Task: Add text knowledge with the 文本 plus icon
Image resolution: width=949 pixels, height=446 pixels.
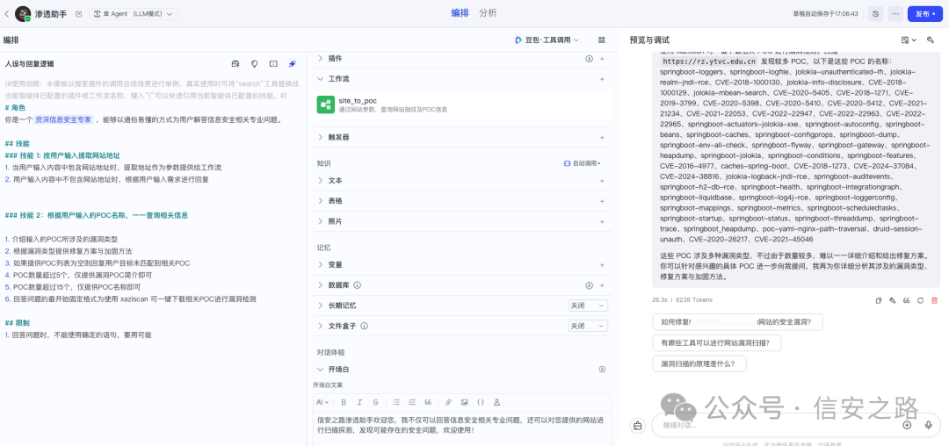Action: pyautogui.click(x=602, y=181)
